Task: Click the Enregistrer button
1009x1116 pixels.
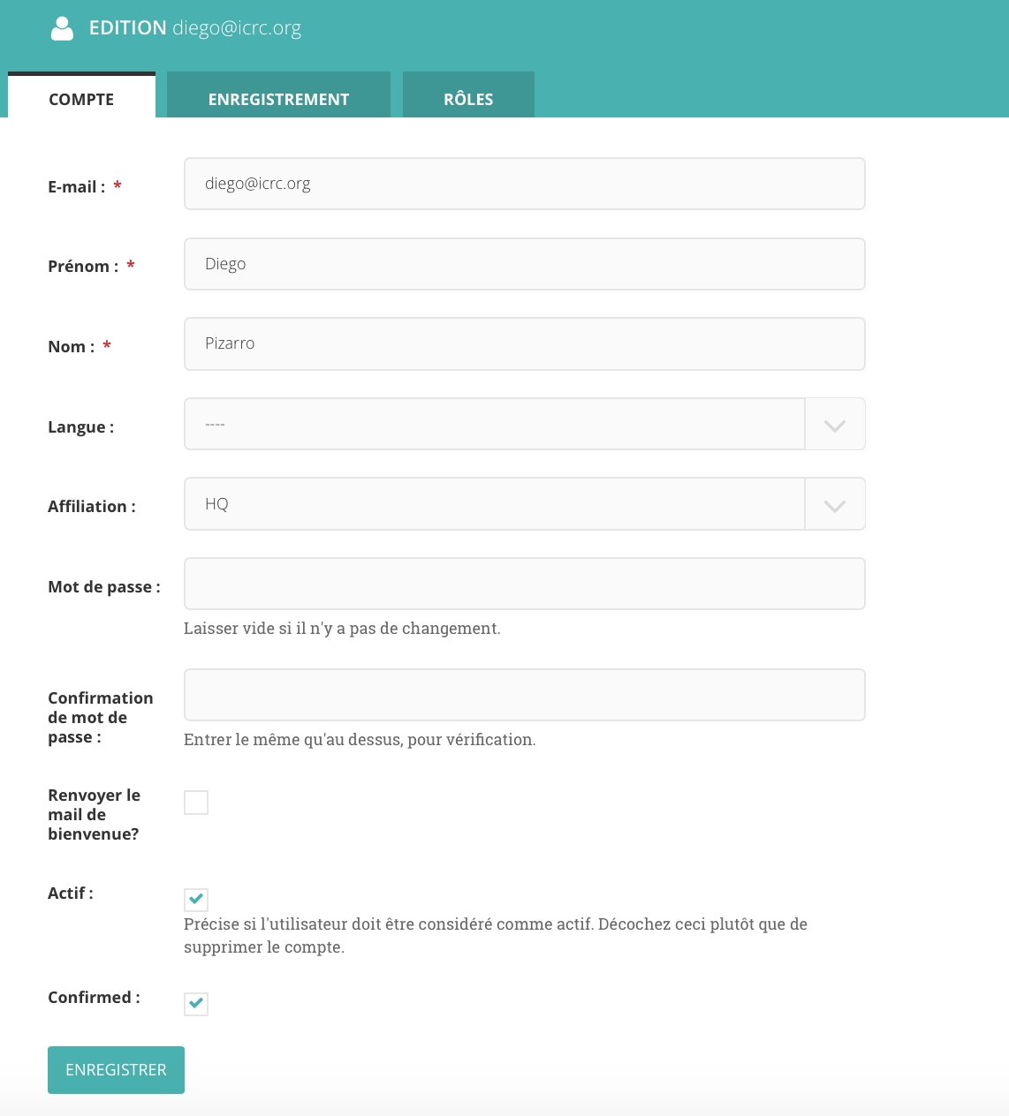Action: (116, 1070)
